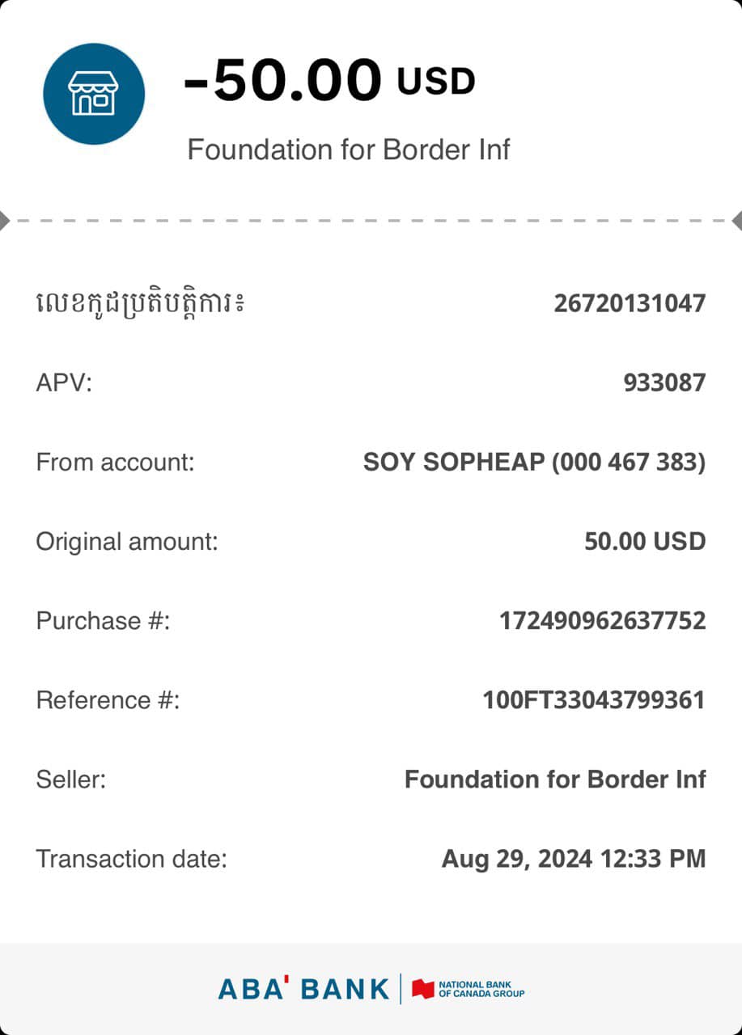Image resolution: width=742 pixels, height=1035 pixels.
Task: Click the Seller label
Action: [x=71, y=779]
